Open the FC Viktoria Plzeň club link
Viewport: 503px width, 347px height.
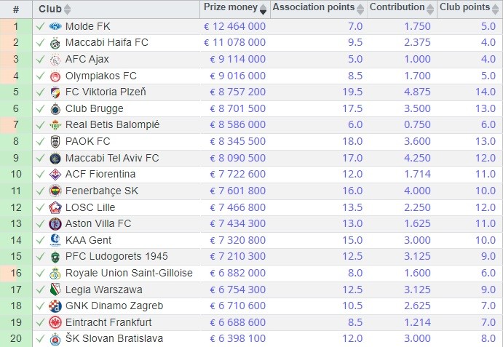106,92
